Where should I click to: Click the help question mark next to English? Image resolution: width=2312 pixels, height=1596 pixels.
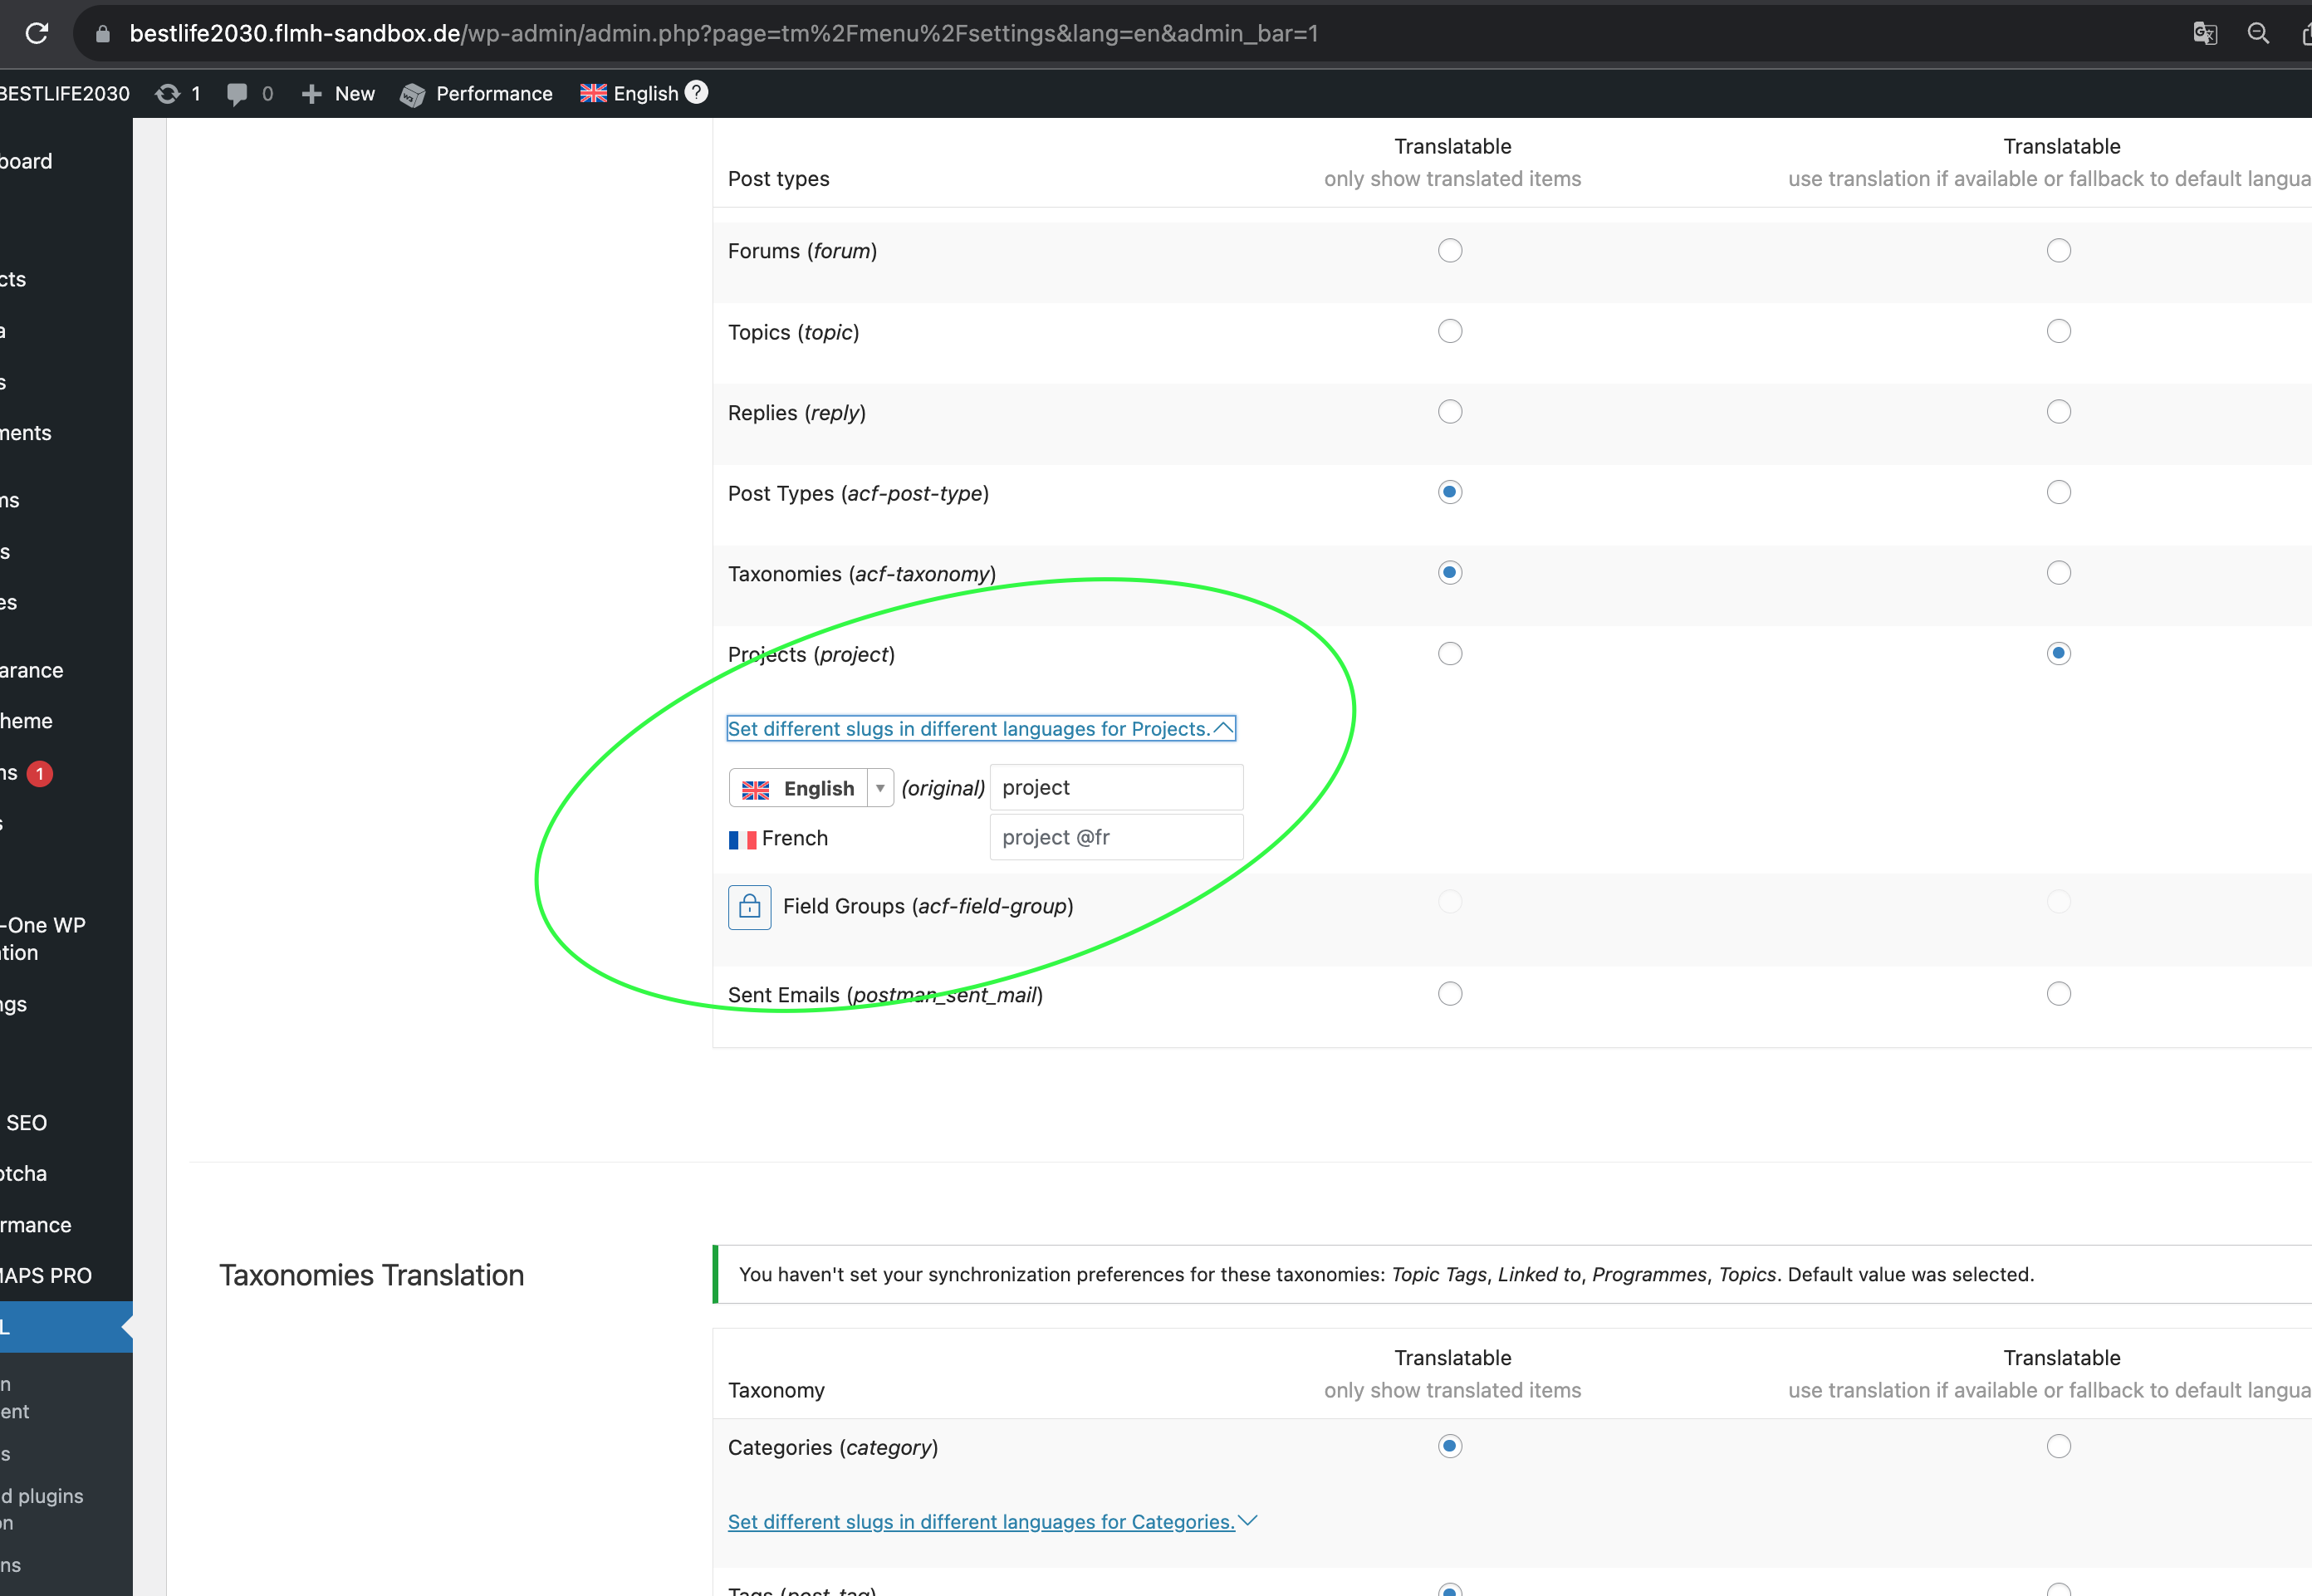coord(696,92)
